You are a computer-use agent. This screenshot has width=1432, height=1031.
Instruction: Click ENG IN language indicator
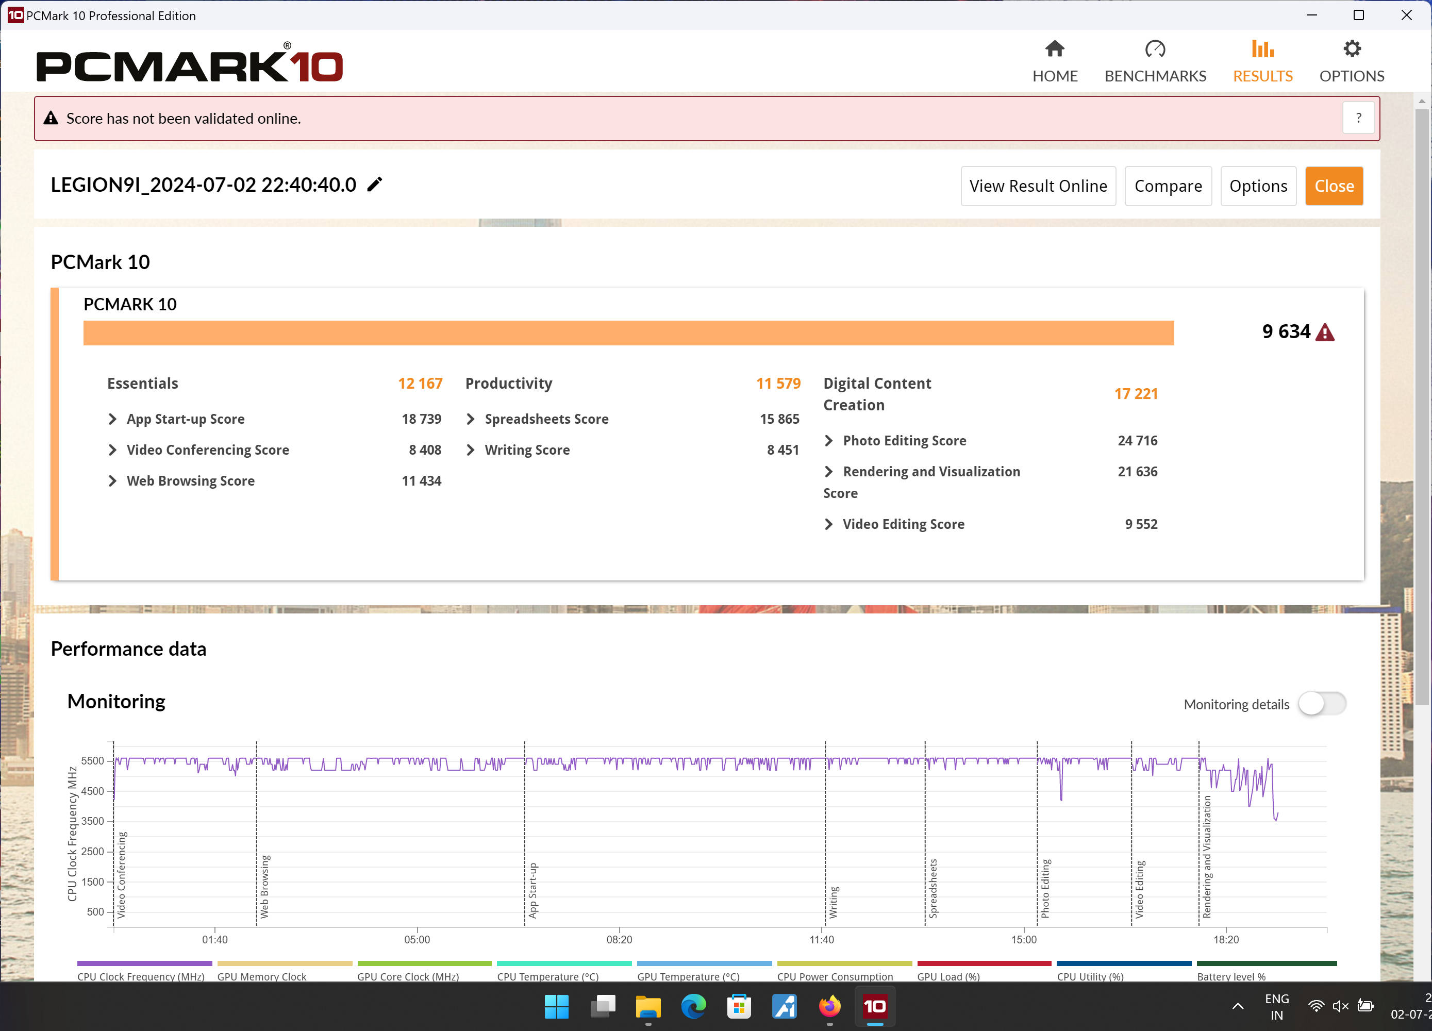1276,1006
